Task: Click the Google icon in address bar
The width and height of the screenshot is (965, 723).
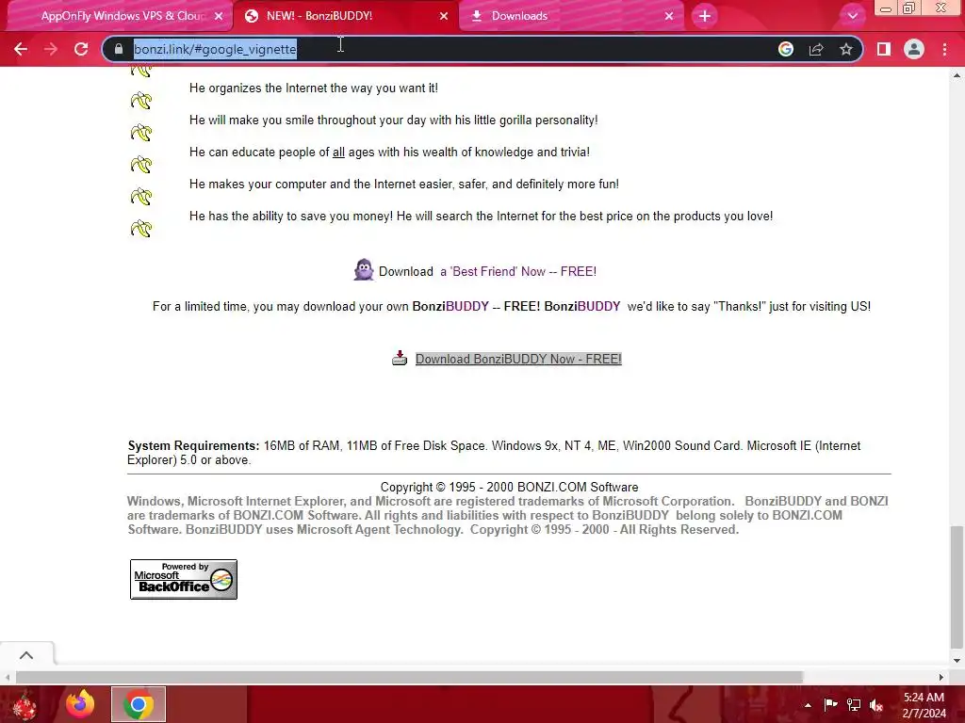Action: pyautogui.click(x=785, y=49)
